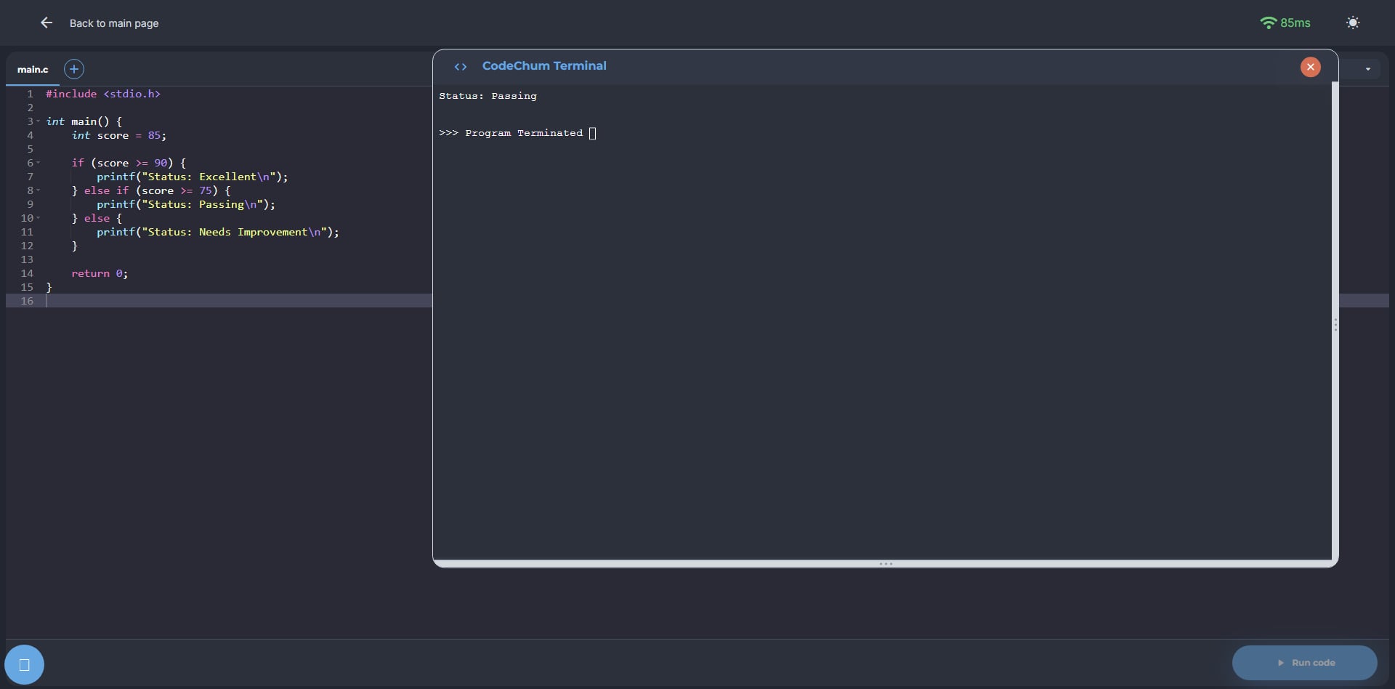Fold the else if block at line 8
The width and height of the screenshot is (1395, 689).
(x=39, y=190)
